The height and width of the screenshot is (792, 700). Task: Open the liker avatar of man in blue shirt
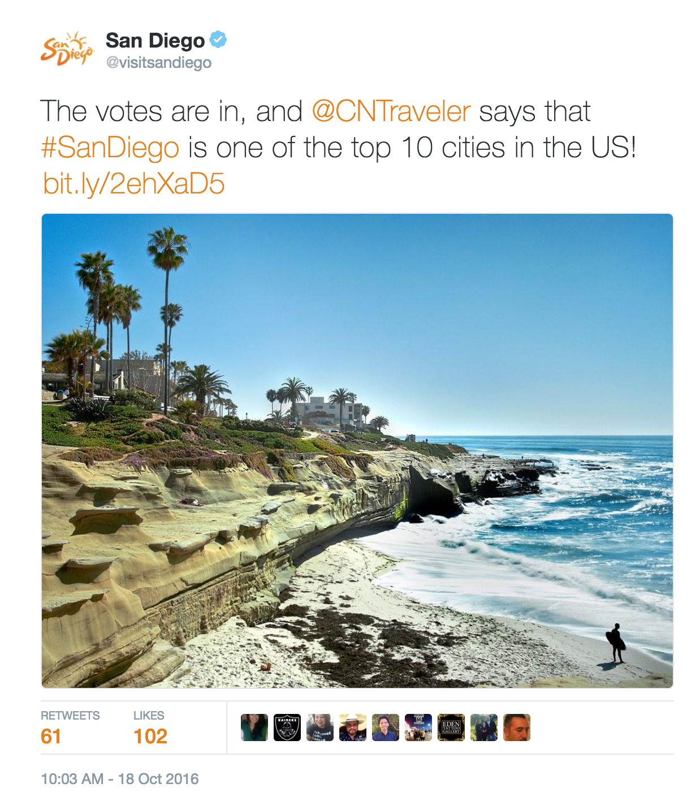pos(386,728)
